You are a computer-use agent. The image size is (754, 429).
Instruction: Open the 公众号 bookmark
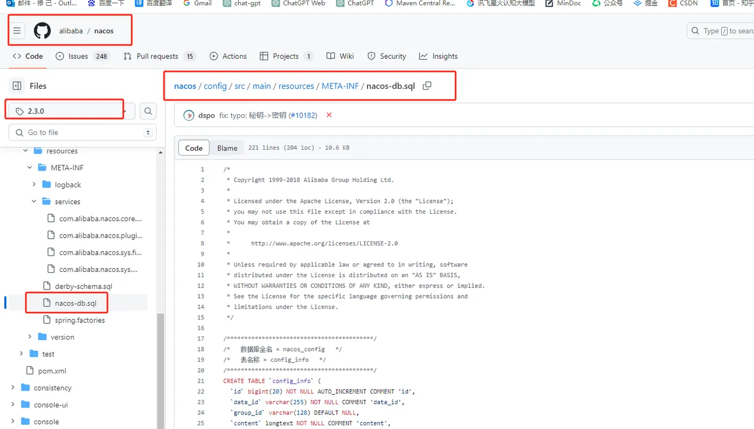coord(608,3)
